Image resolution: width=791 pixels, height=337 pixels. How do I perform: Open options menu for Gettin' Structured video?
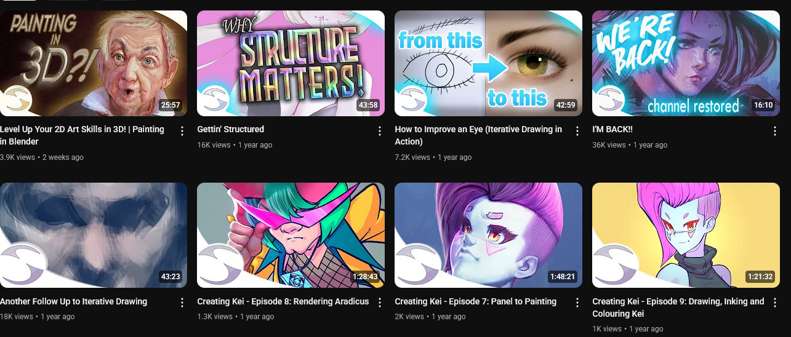coord(380,131)
